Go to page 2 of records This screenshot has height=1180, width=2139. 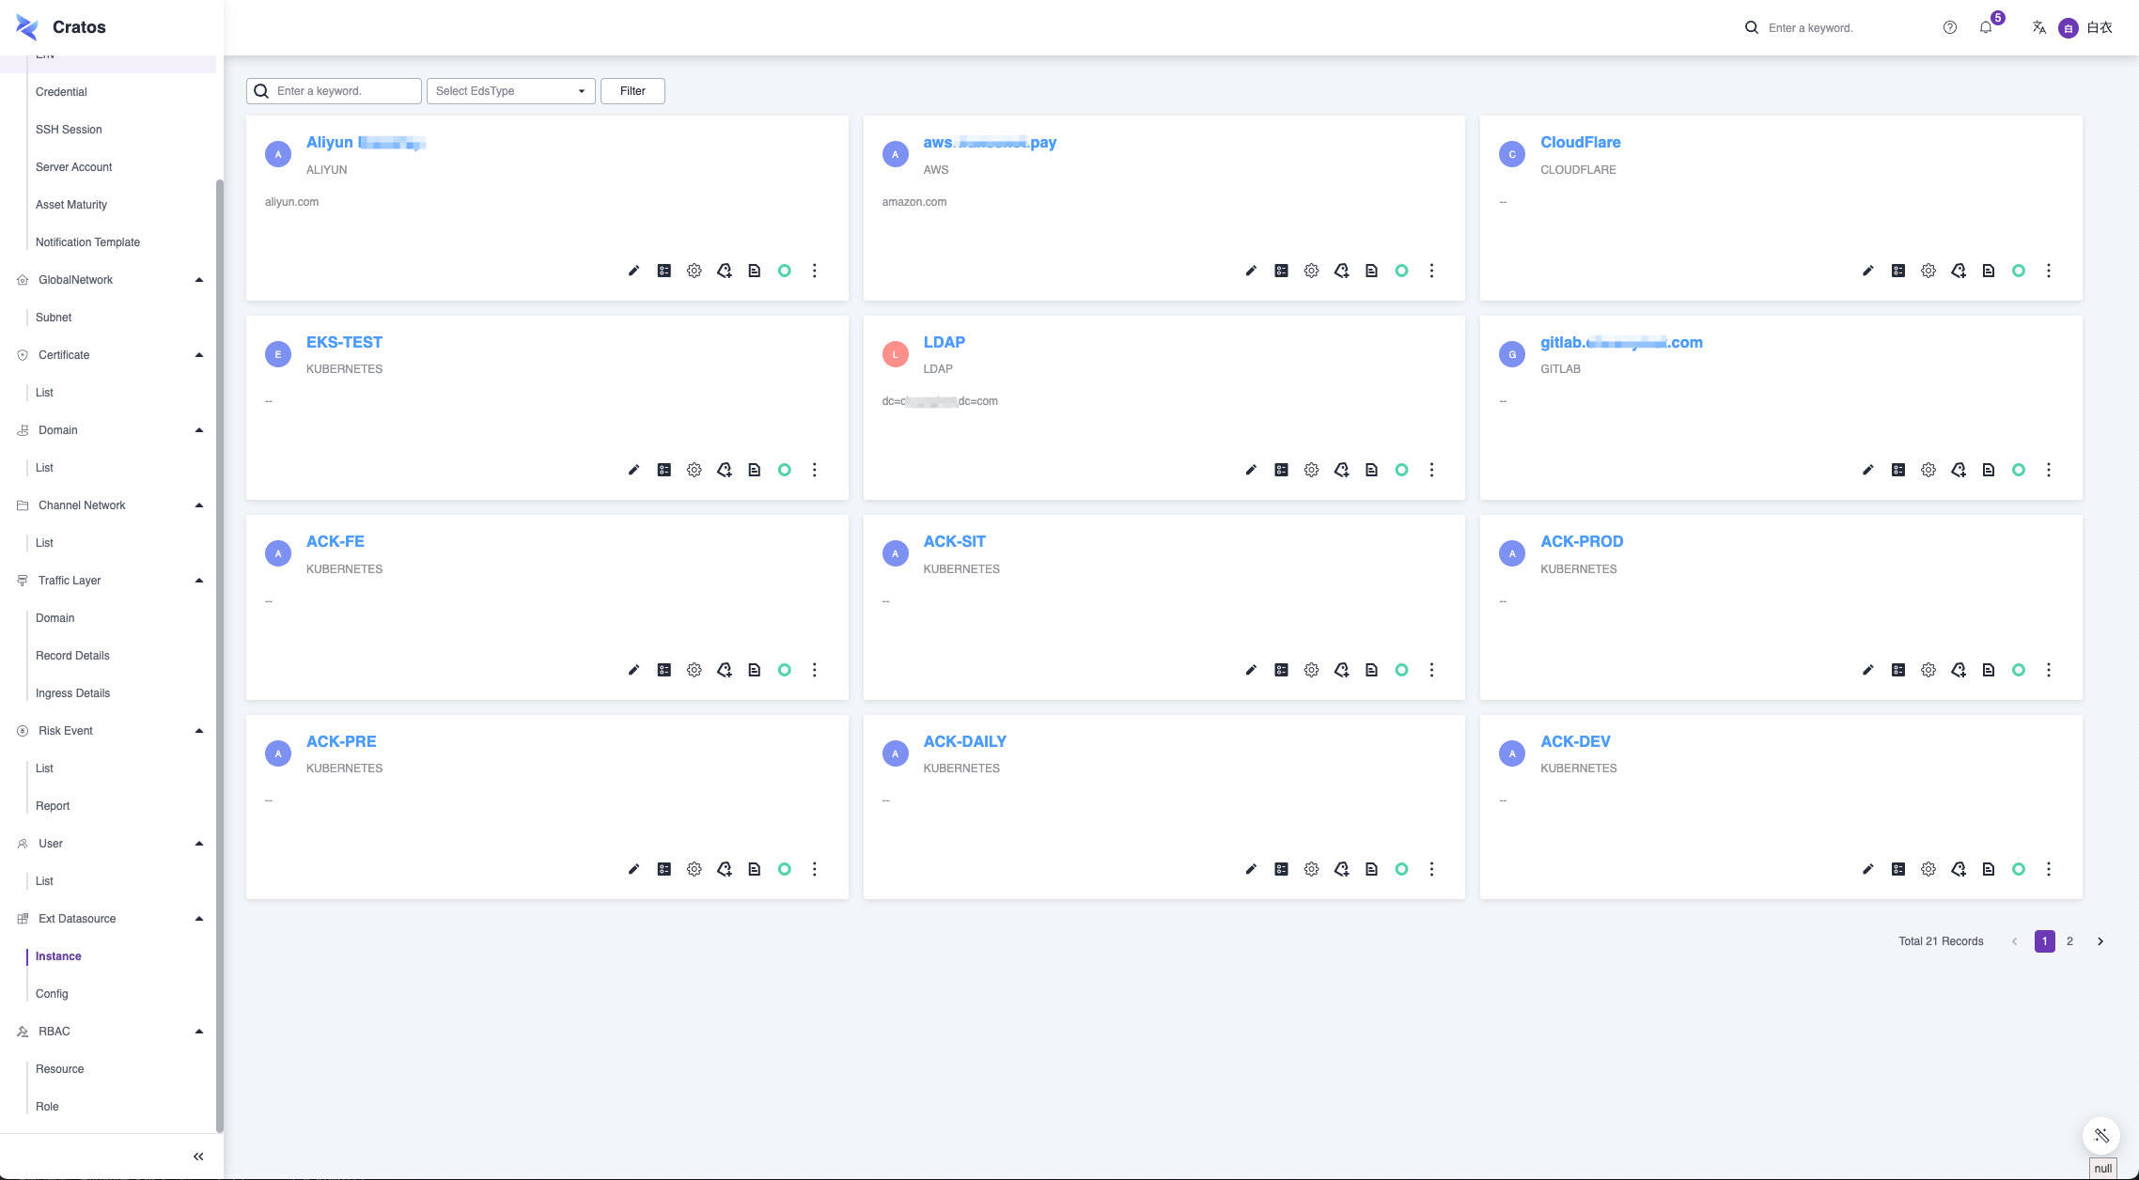tap(2069, 941)
